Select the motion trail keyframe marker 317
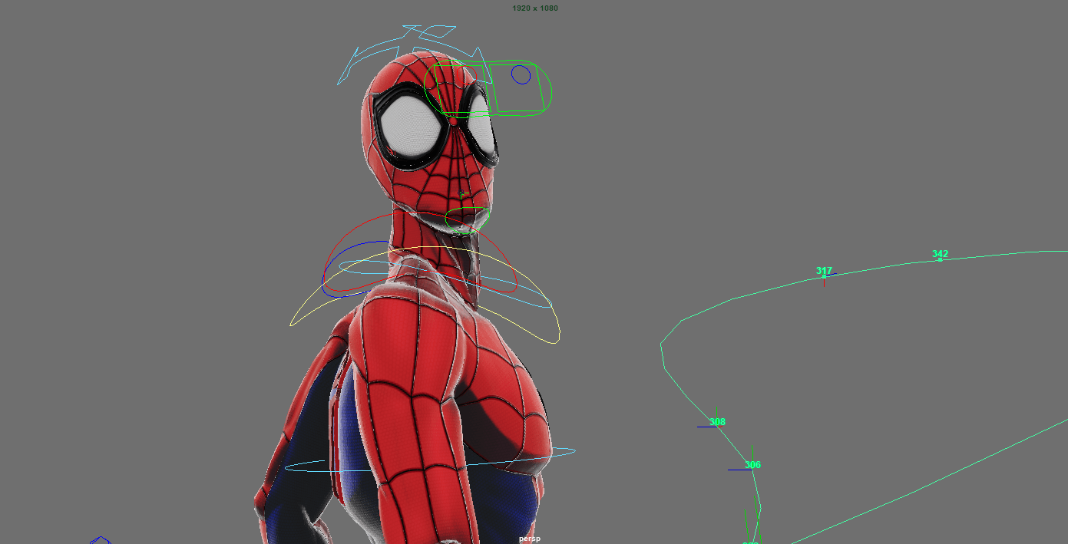 point(824,271)
